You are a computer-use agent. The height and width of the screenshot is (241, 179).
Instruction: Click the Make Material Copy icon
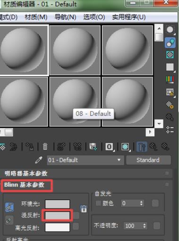61,147
